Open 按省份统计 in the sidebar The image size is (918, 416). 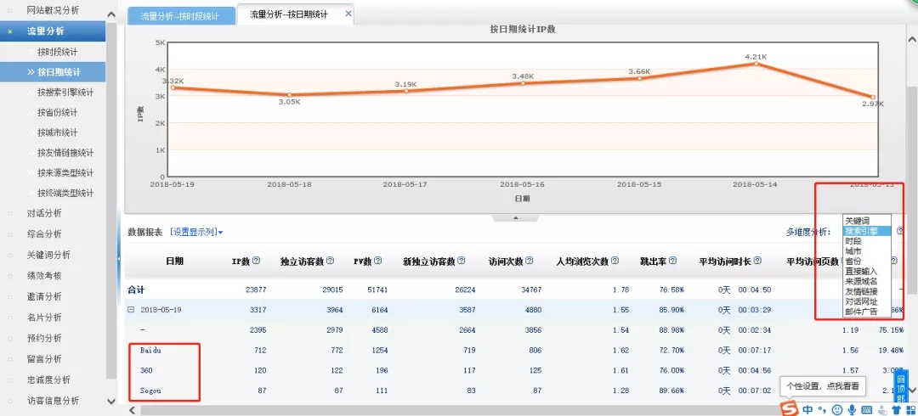click(x=58, y=112)
